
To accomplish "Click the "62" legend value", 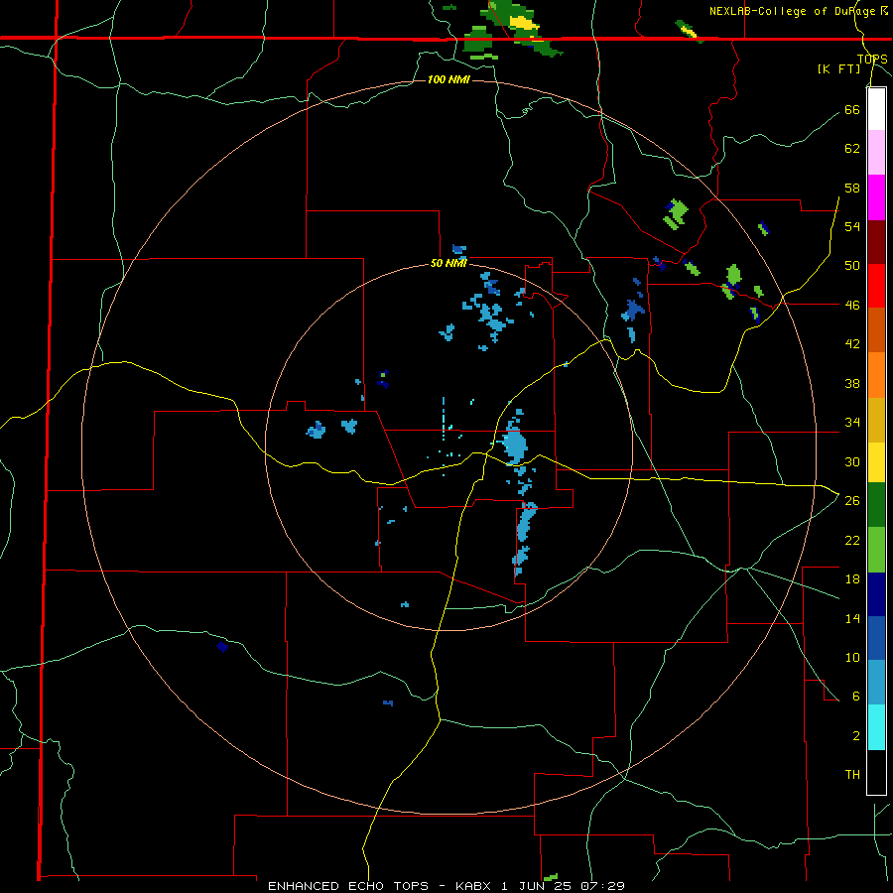I will click(x=852, y=148).
